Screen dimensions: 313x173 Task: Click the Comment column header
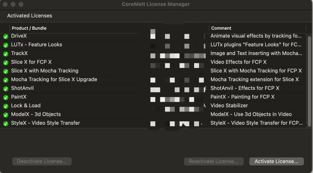pos(221,28)
